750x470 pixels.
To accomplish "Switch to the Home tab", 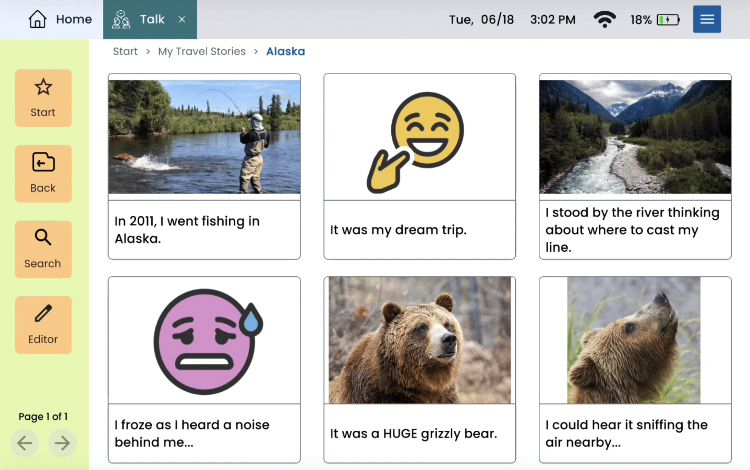I will click(x=60, y=19).
